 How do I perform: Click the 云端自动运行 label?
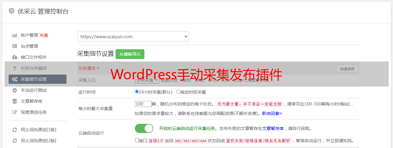click(91, 133)
